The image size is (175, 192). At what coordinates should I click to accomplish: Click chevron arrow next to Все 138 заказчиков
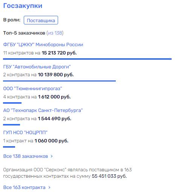point(52,156)
